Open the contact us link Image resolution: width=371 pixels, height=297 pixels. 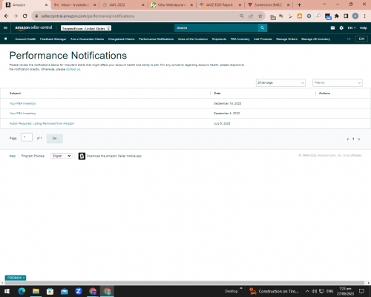tap(73, 69)
